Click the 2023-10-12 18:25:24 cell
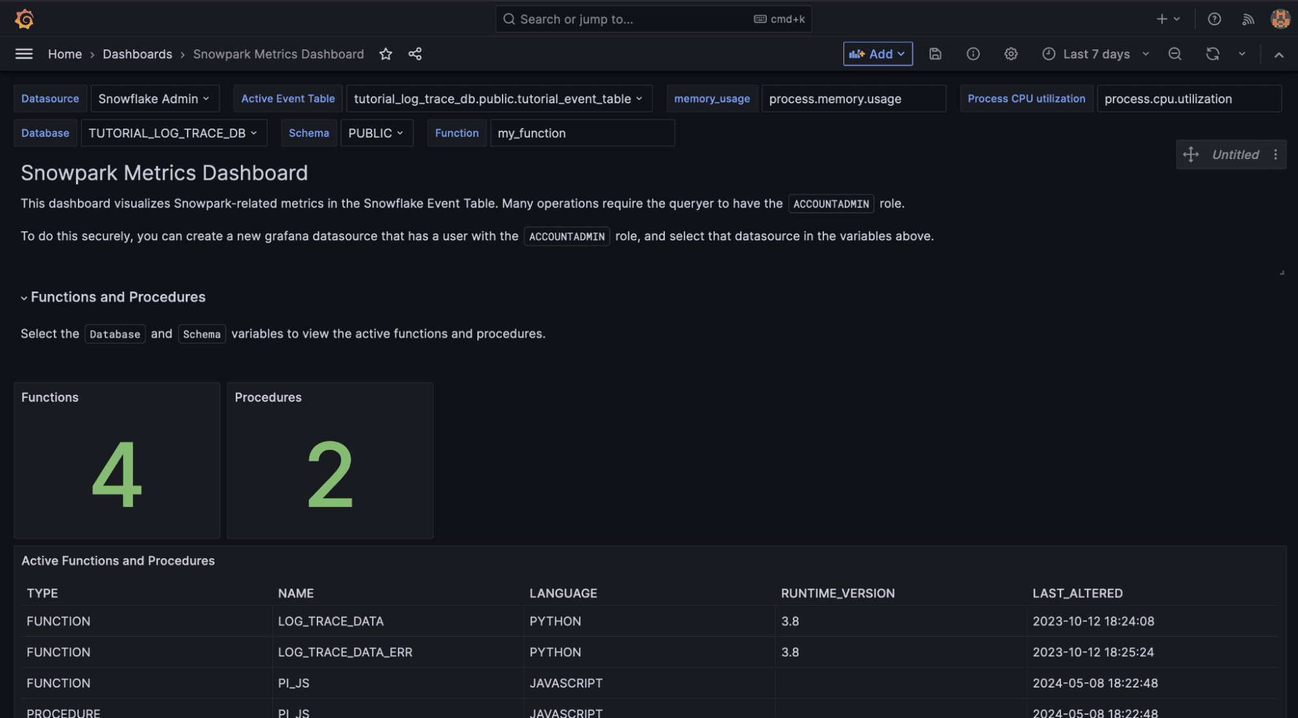Screen dimensions: 1298x718 (x=1153, y=652)
